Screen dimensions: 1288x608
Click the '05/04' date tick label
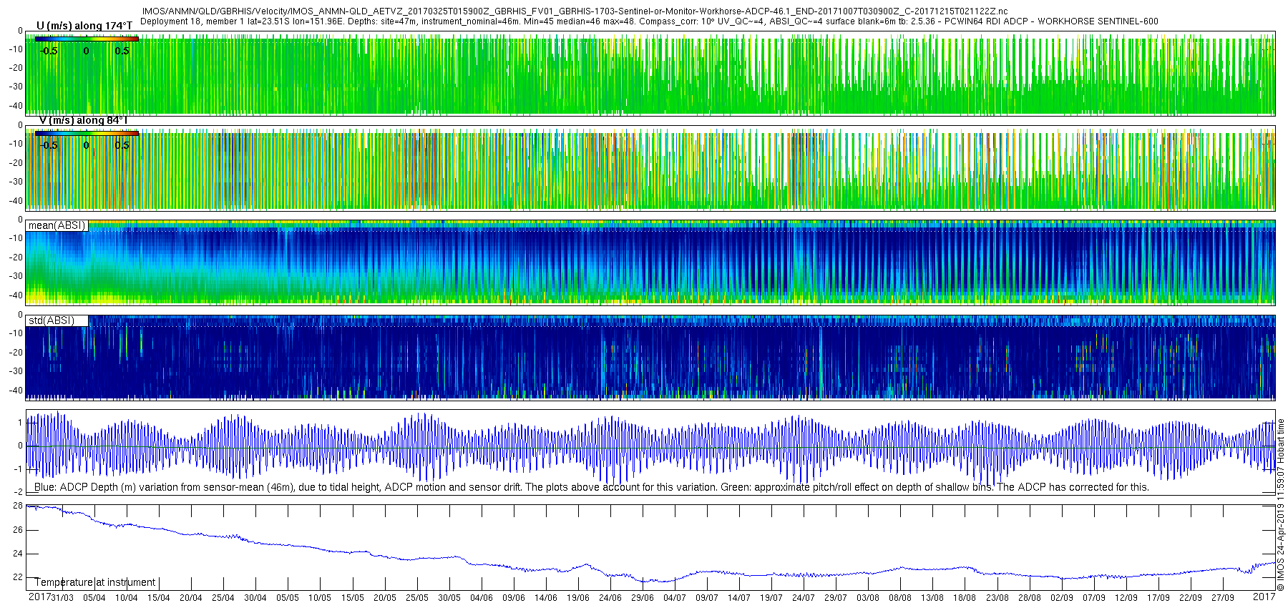[x=94, y=598]
